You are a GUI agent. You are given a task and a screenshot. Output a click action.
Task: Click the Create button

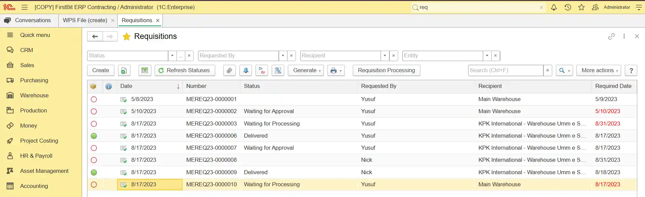[x=101, y=70]
